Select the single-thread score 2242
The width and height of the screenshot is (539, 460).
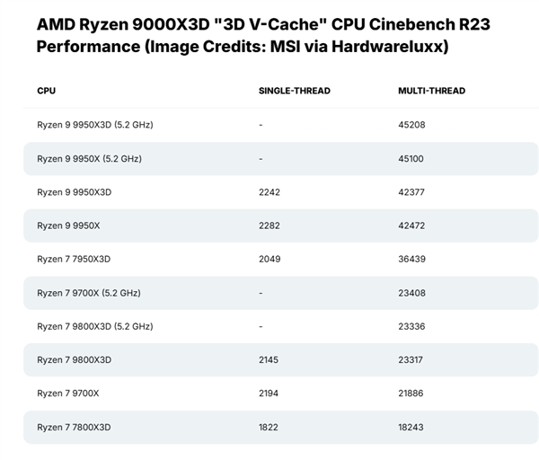pos(269,192)
